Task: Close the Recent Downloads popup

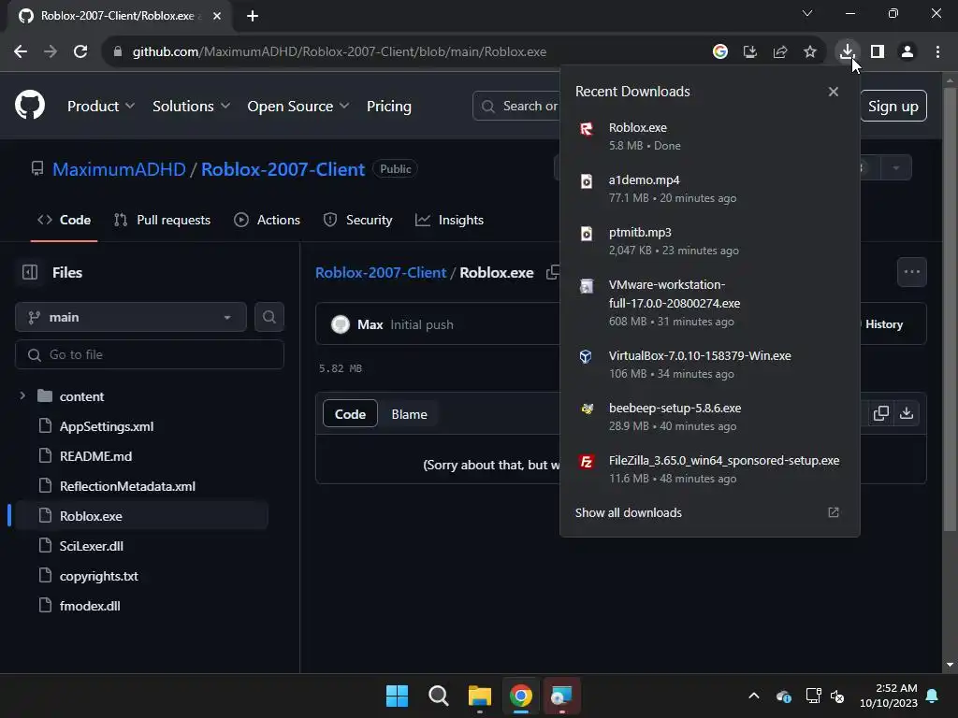Action: (x=833, y=92)
